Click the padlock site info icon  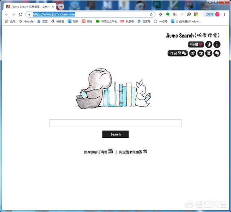click(x=30, y=14)
